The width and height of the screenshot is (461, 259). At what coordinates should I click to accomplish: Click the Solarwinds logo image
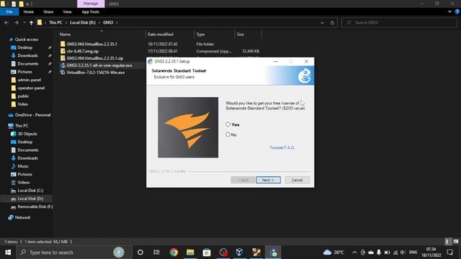point(188,127)
